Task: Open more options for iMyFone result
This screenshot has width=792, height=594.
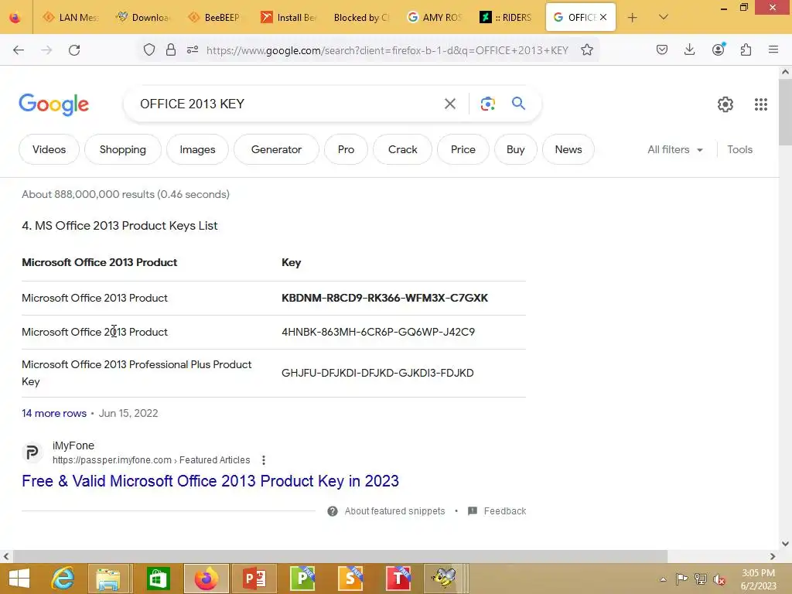Action: [x=264, y=460]
